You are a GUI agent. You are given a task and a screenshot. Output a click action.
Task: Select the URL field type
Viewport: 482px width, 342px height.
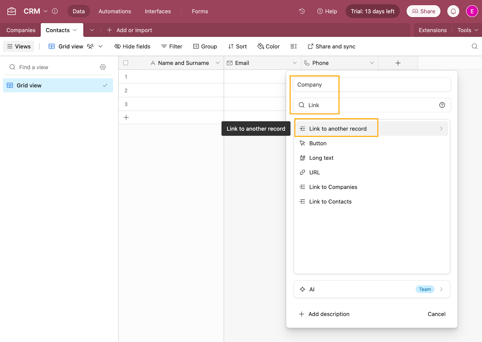point(372,172)
